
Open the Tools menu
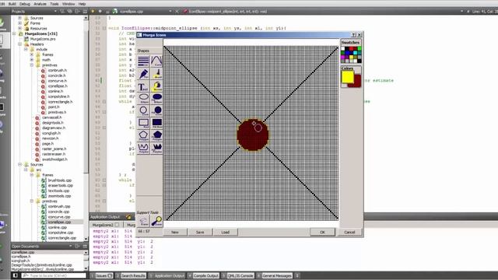click(54, 4)
